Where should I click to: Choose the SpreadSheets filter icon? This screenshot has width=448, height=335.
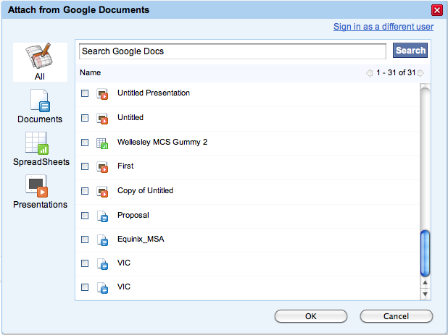[37, 143]
